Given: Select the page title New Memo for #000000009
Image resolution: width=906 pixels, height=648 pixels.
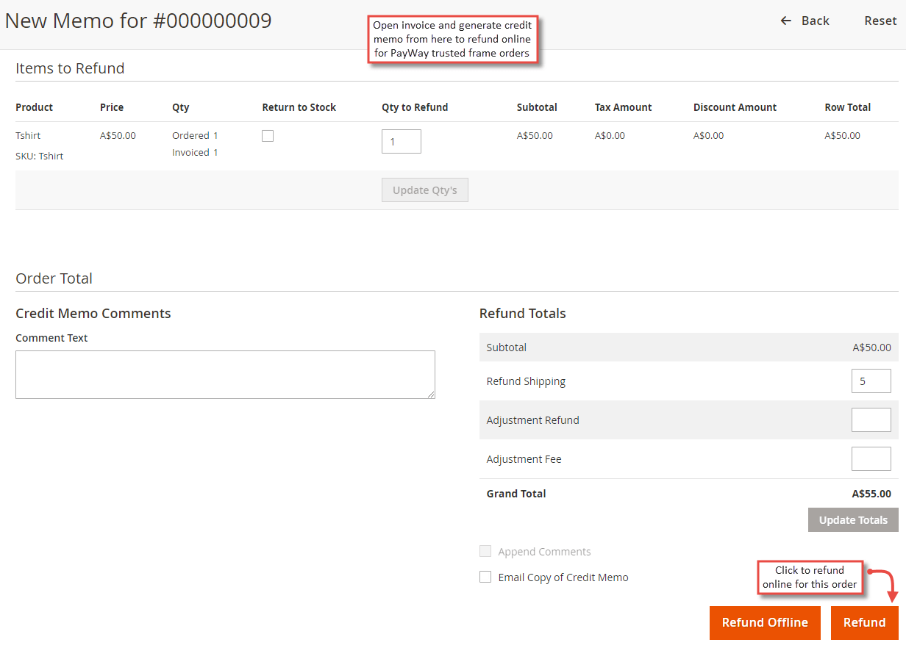Looking at the screenshot, I should (x=138, y=21).
